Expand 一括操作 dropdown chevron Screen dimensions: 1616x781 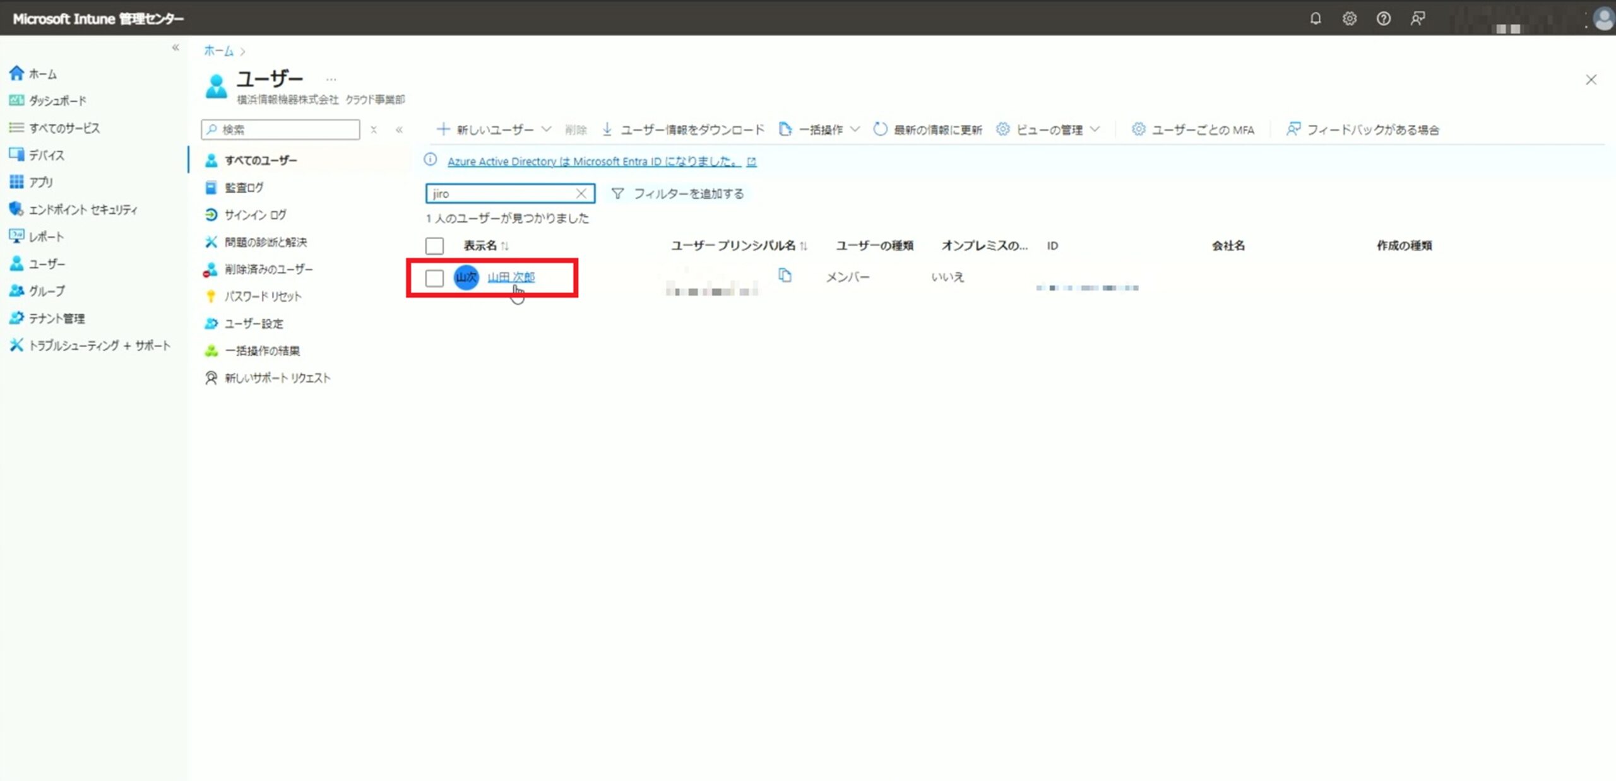(x=855, y=129)
